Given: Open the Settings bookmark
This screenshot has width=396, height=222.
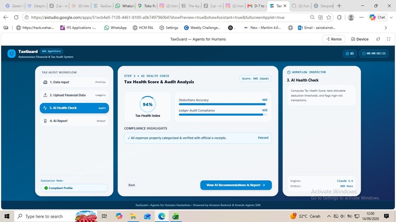Looking at the screenshot, I should click(169, 28).
